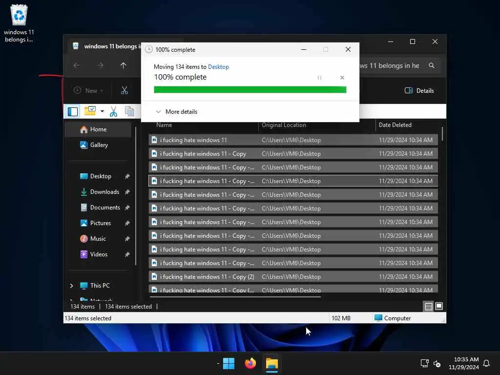Click File Explorer on the taskbar
The image size is (500, 375).
click(272, 363)
